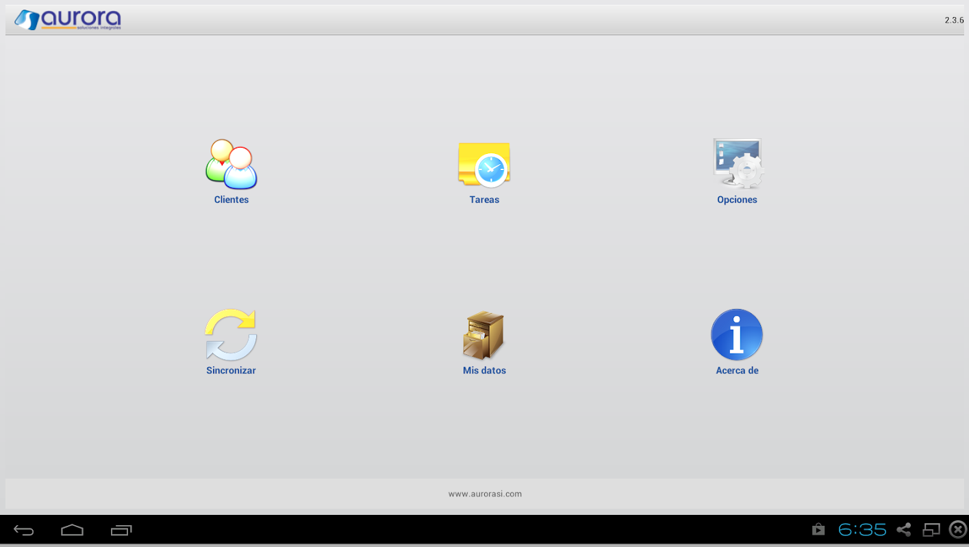Image resolution: width=969 pixels, height=547 pixels.
Task: Click the screen windows icon in tray
Action: click(931, 530)
